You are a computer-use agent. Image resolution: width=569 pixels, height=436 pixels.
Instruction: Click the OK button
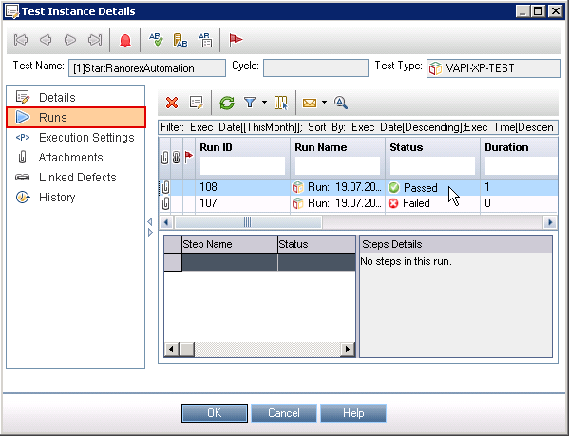click(215, 413)
